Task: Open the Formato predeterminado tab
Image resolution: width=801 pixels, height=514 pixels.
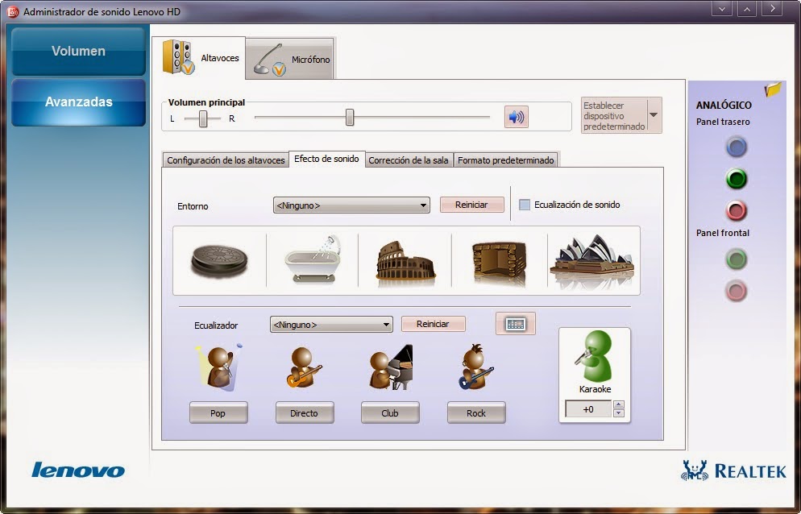Action: click(506, 160)
